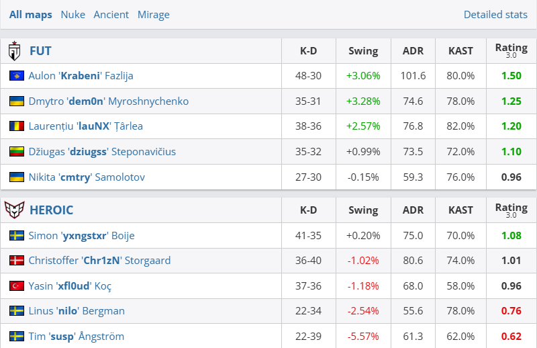
Task: Switch to the Nuke map tab
Action: pos(72,15)
